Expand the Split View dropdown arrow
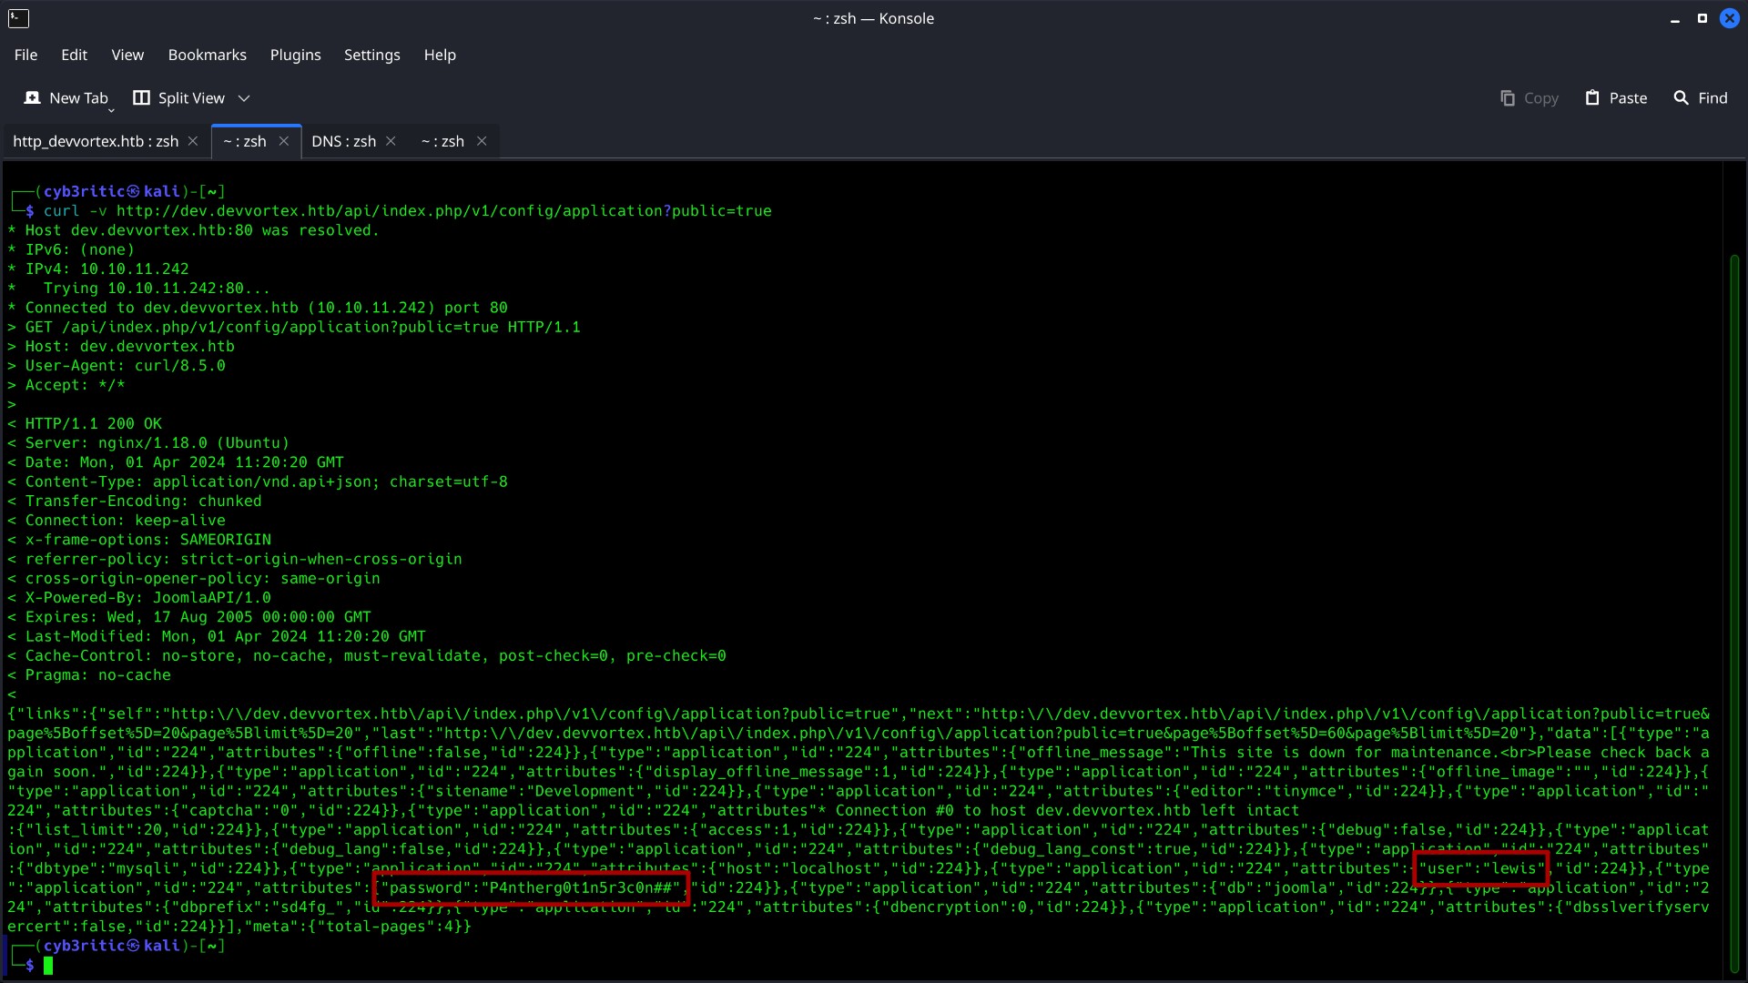 244,98
